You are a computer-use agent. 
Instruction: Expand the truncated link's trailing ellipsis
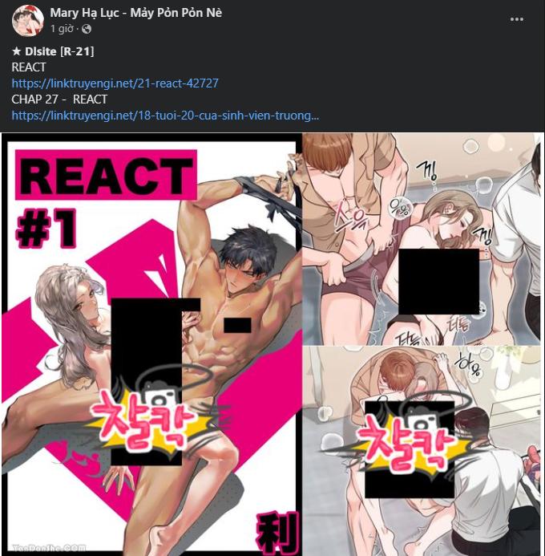tap(315, 116)
